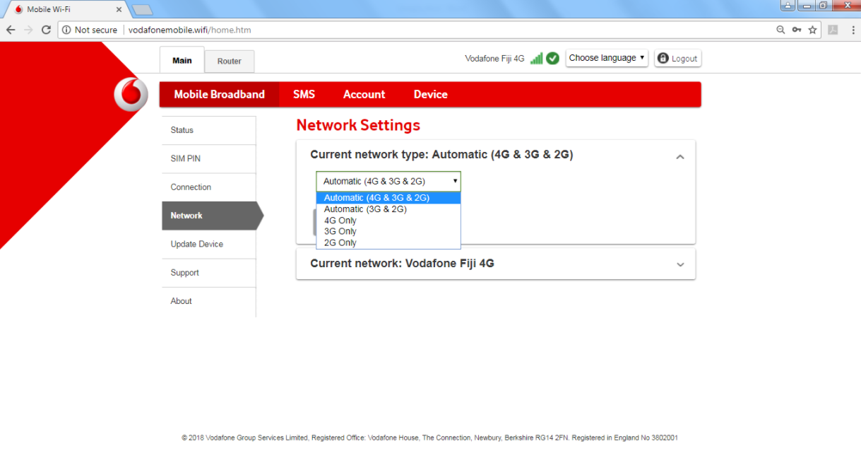Click the PDF extension icon in toolbar

click(x=833, y=30)
